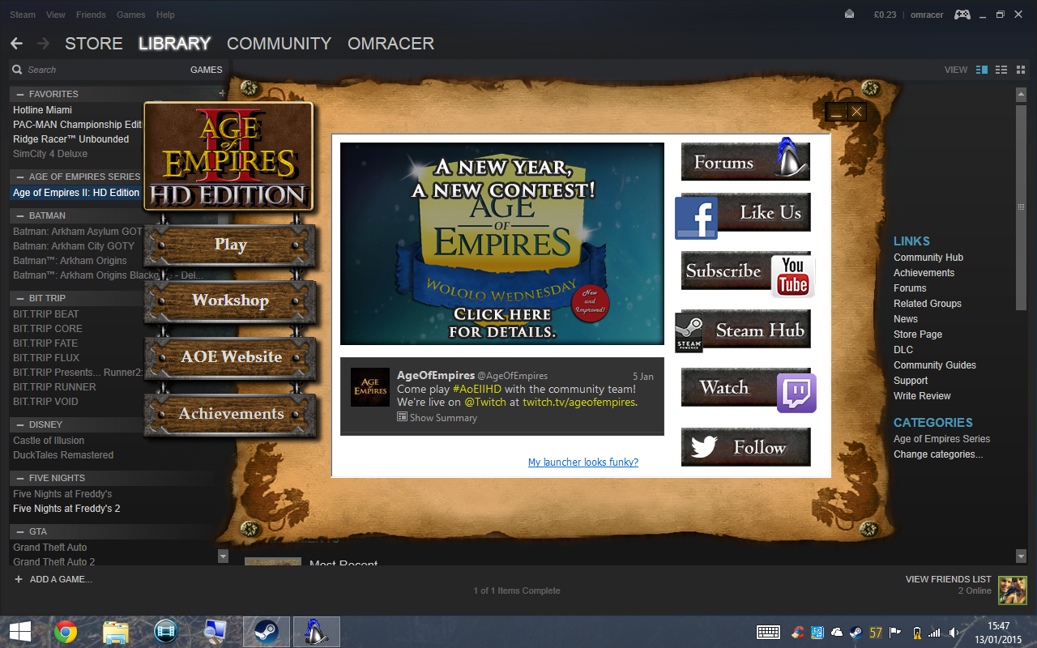Click the Age of Empires taskbar icon
This screenshot has width=1037, height=648.
316,632
